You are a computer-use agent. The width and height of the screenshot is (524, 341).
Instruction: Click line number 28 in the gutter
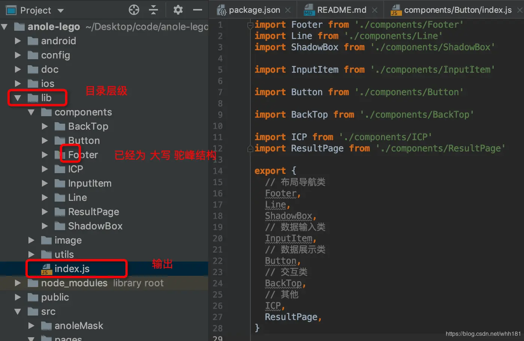pyautogui.click(x=217, y=328)
